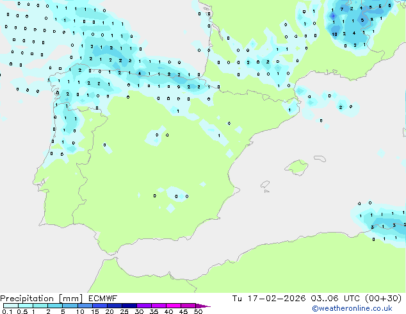The image size is (406, 314).
Task: Click the '40' legend scale label
Action: [x=168, y=311]
